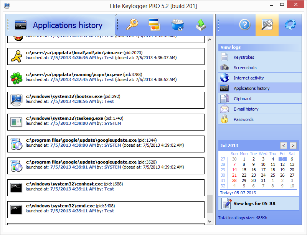Open the E-mail history log
The image size is (307, 235).
246,109
